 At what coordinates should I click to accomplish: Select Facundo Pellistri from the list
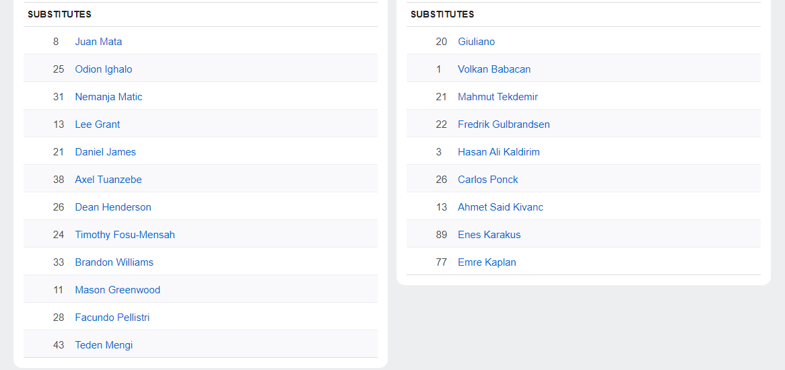[112, 318]
